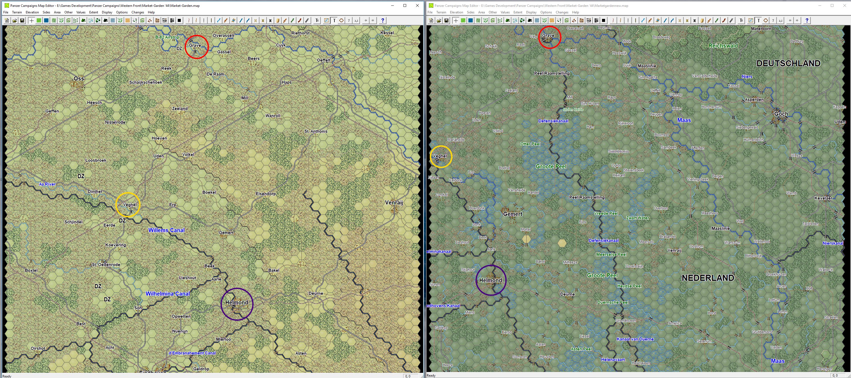Open a map file in left window toolbar
Image resolution: width=851 pixels, height=378 pixels.
(x=15, y=21)
